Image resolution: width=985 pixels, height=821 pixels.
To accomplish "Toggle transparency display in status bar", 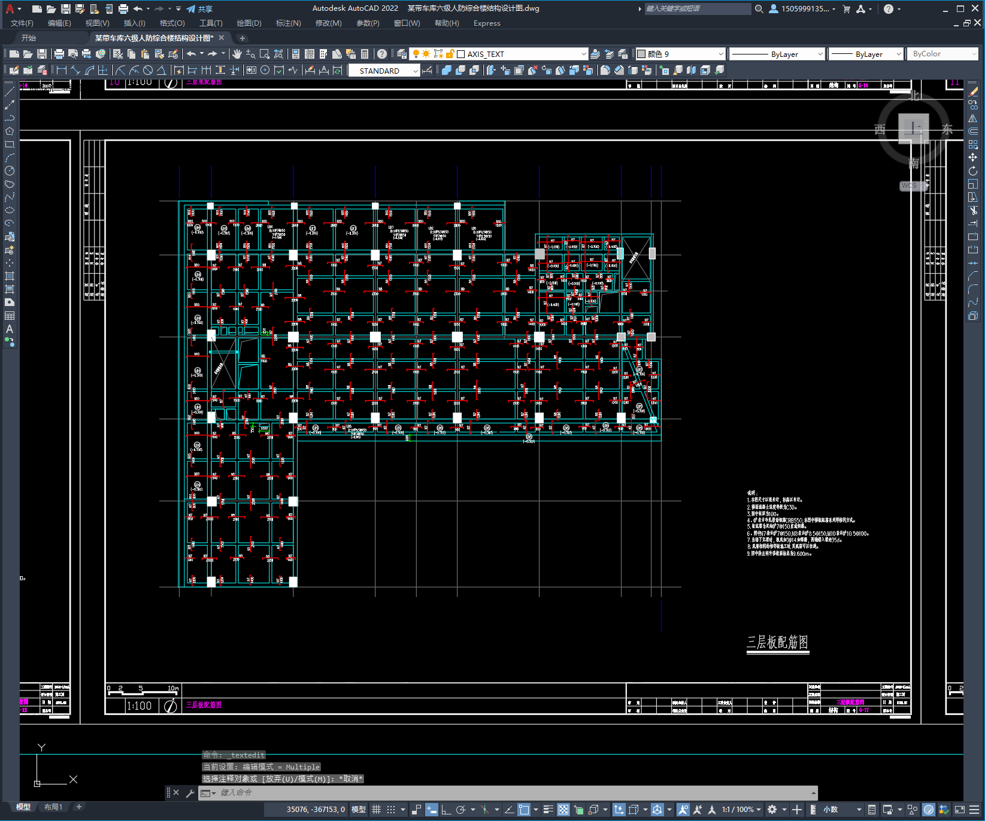I will [x=563, y=810].
